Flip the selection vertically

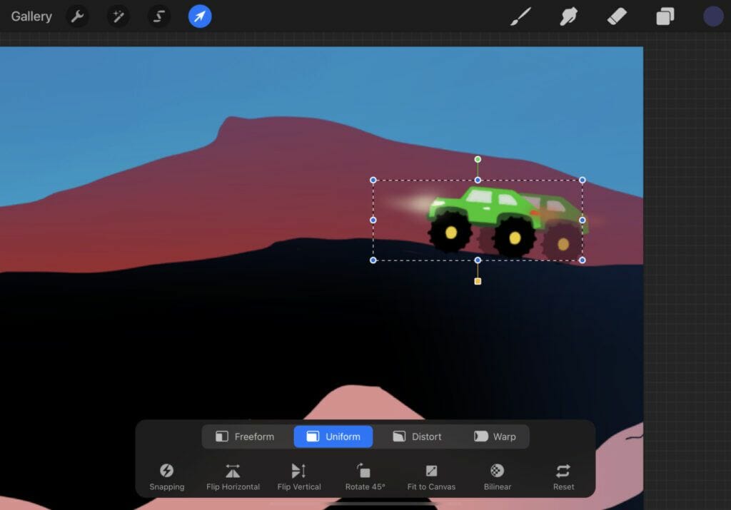[x=299, y=477]
